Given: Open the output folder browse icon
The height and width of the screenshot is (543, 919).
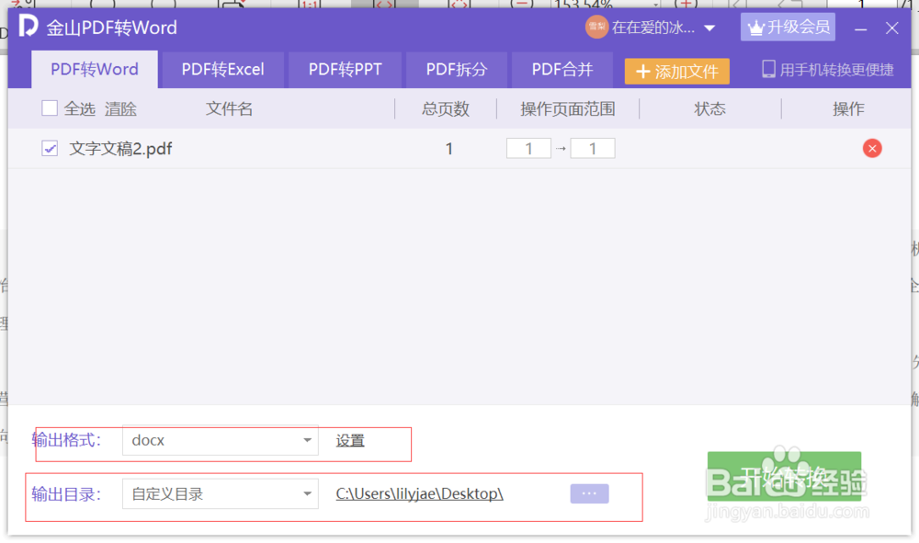Looking at the screenshot, I should 589,493.
